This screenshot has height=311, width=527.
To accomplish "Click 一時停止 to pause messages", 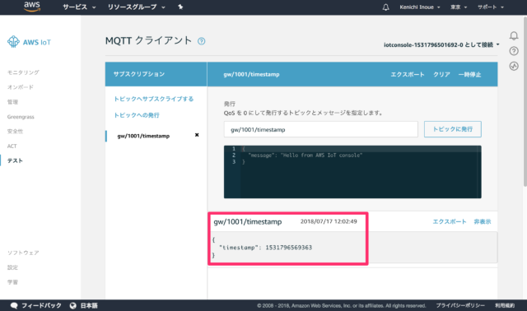I will click(470, 75).
